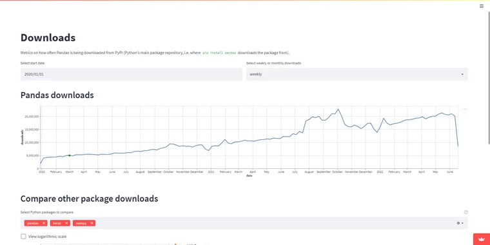
Task: Click the green data point near March 2020
Action: click(70, 155)
